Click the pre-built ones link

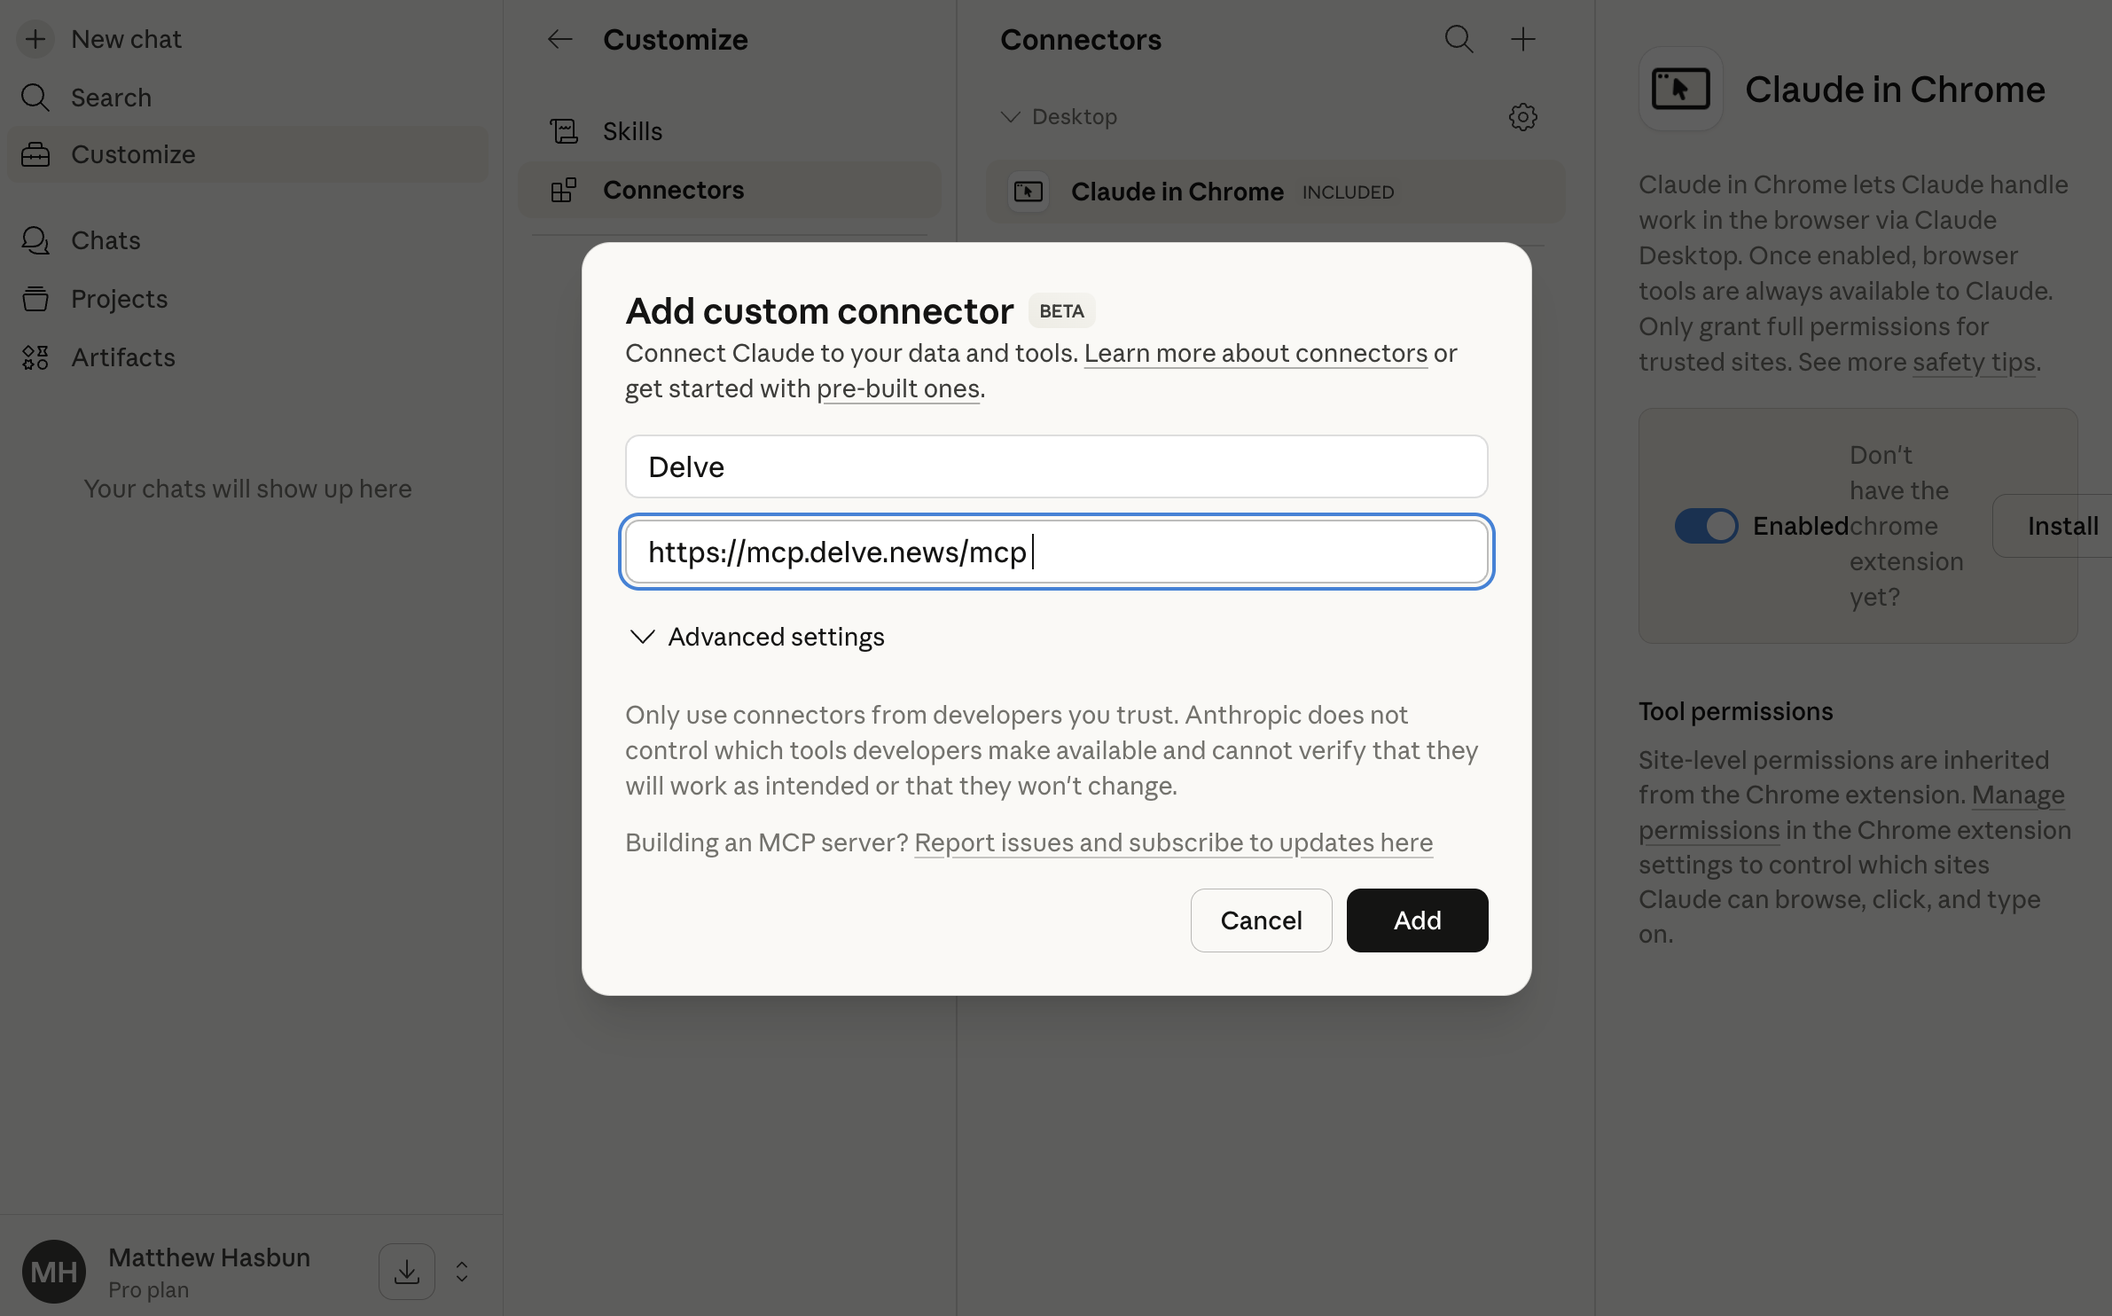897,388
